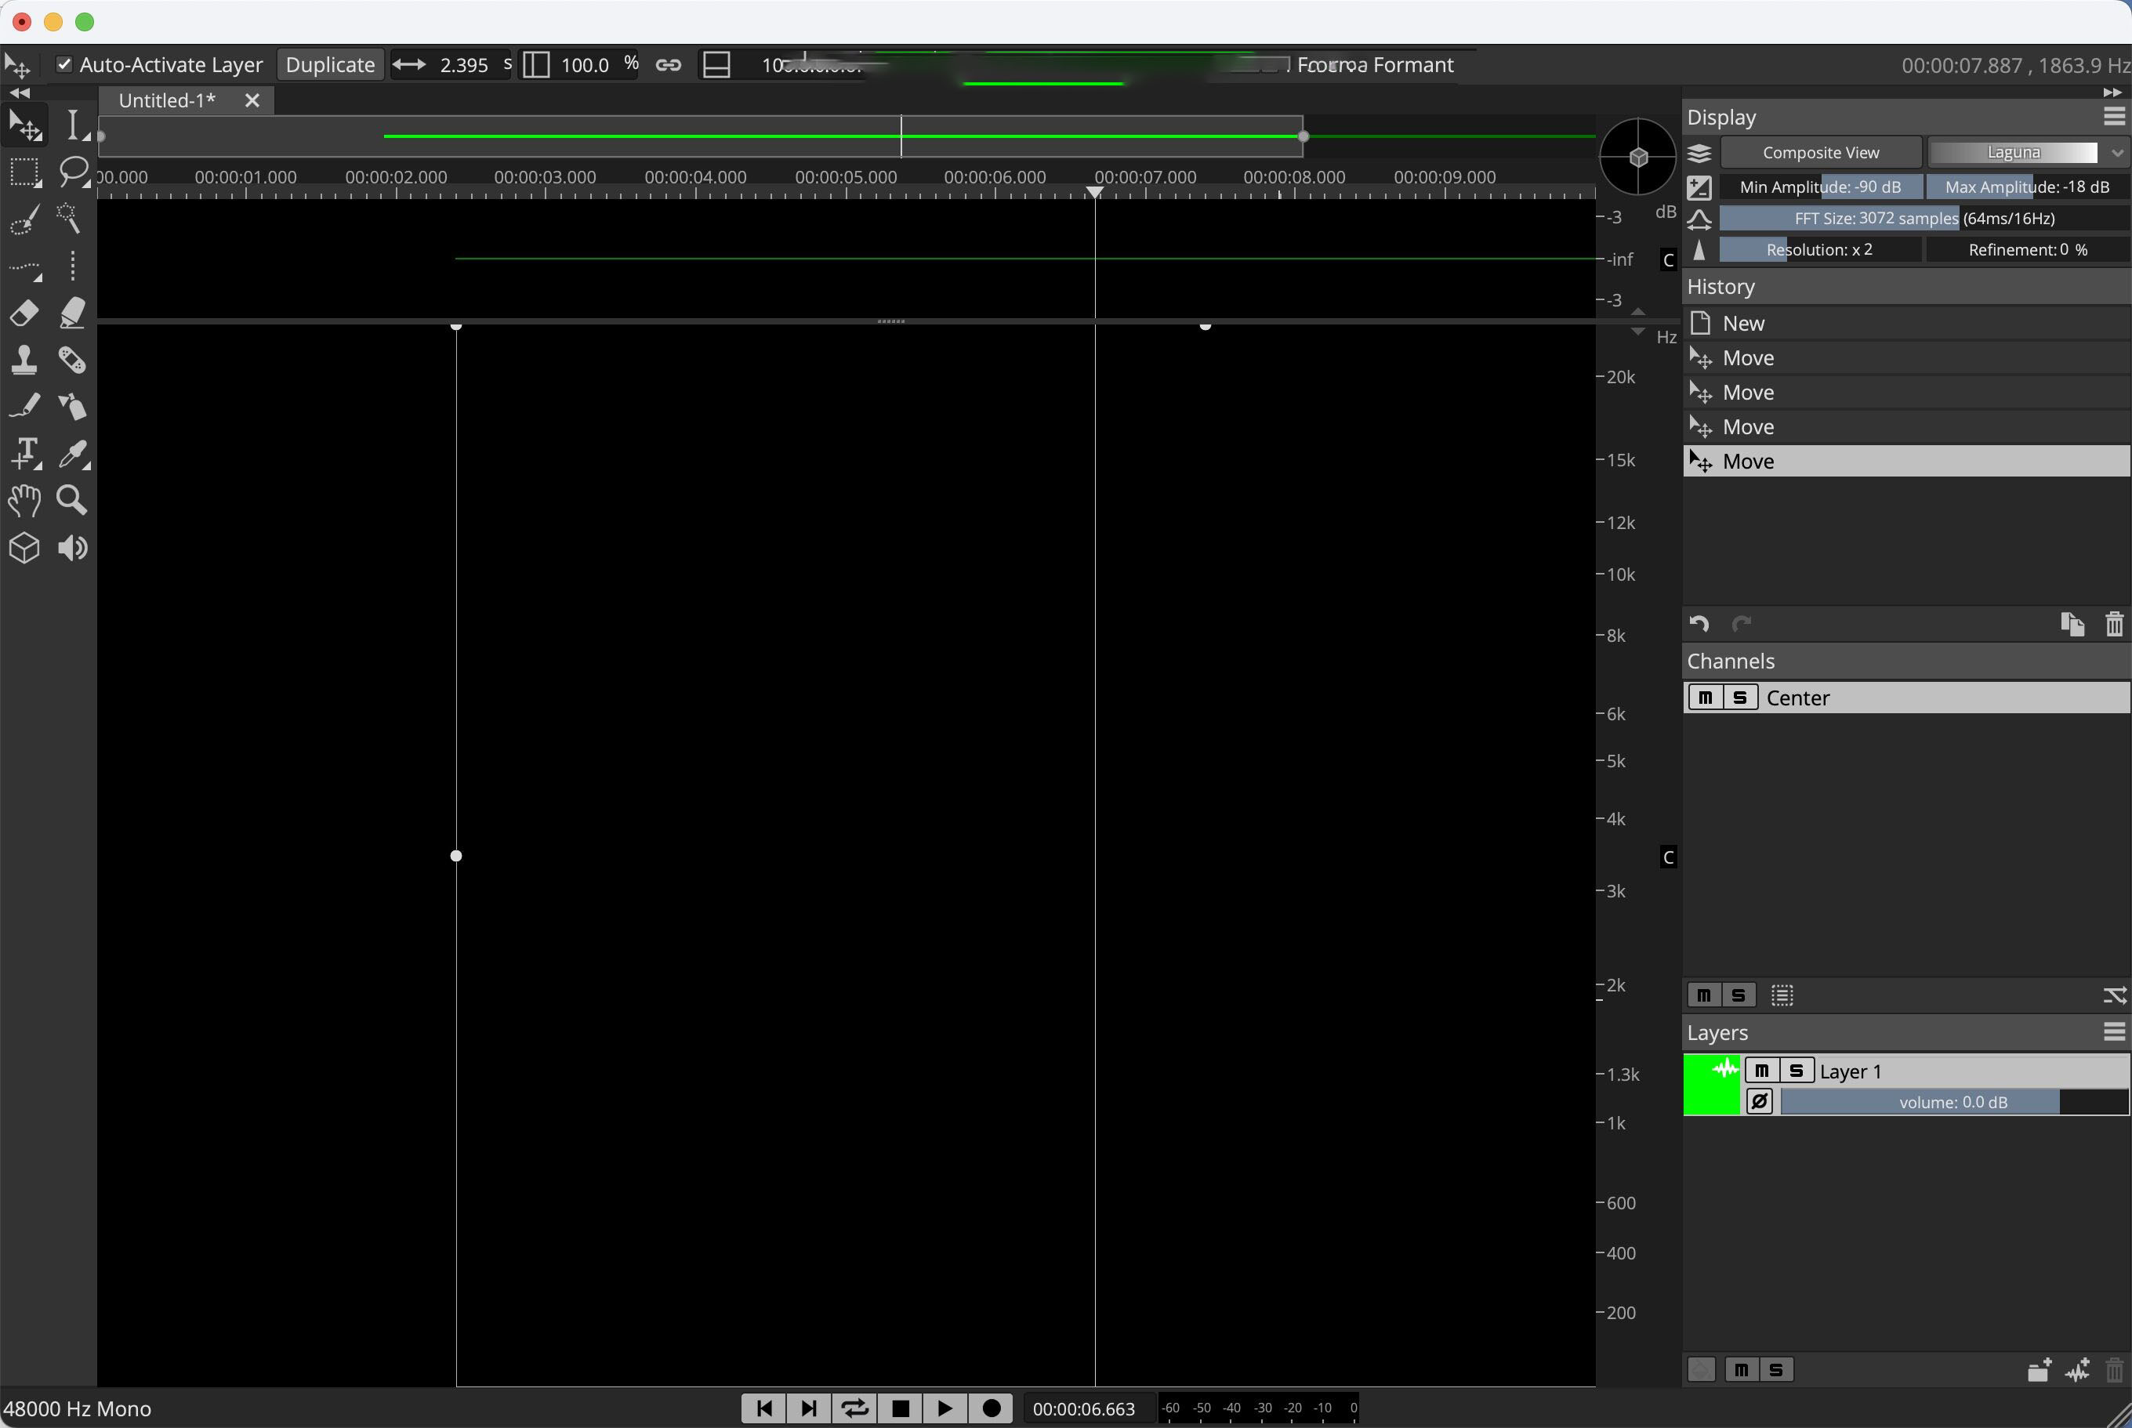Image resolution: width=2132 pixels, height=1428 pixels.
Task: Toggle global mute in Channels footer
Action: [1704, 995]
